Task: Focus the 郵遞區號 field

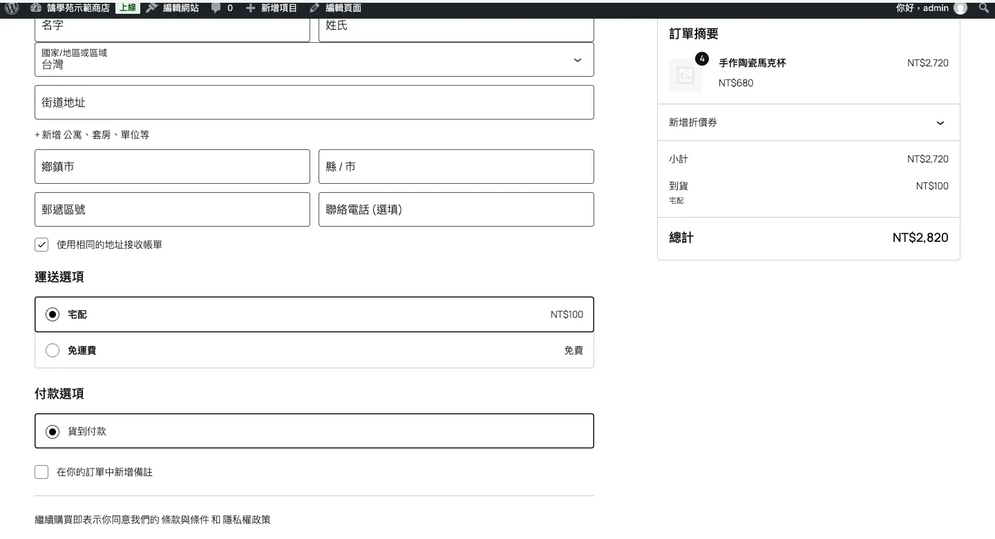Action: [172, 209]
